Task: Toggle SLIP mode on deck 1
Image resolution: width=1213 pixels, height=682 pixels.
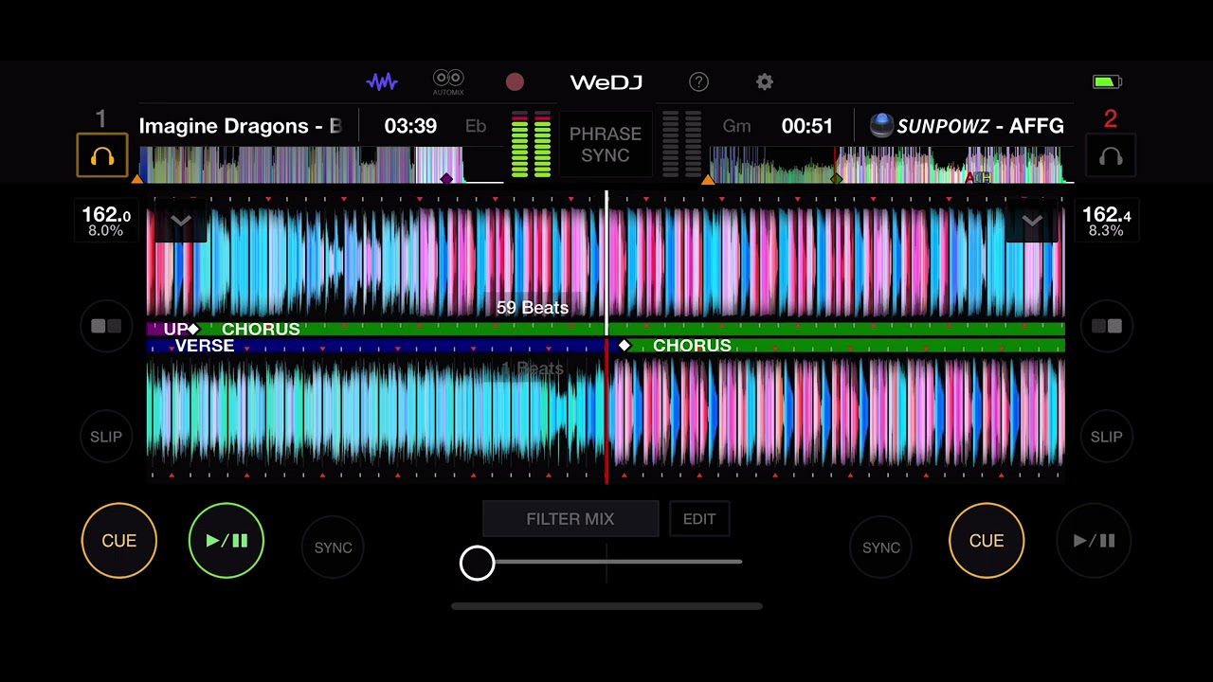Action: point(106,437)
